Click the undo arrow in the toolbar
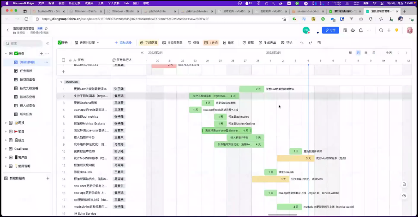The height and width of the screenshot is (217, 418). tap(302, 43)
